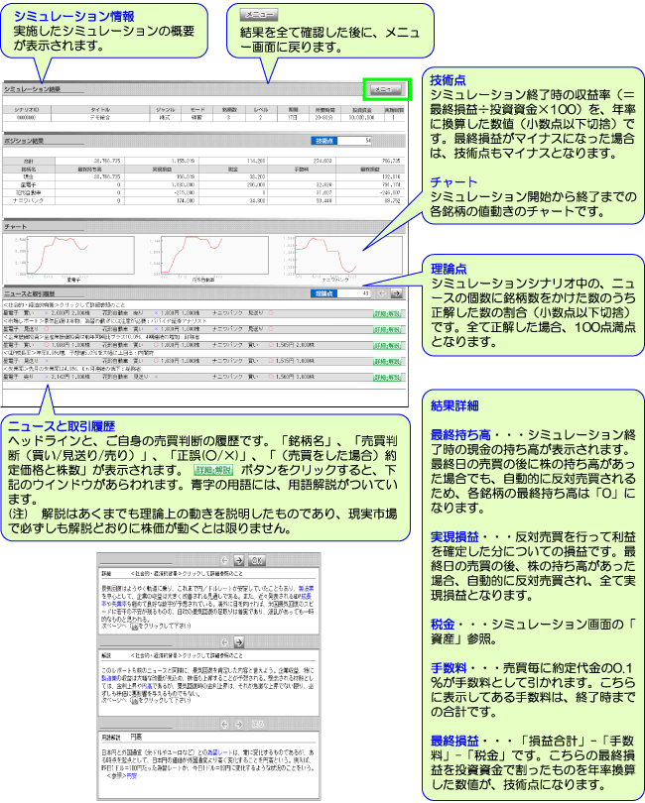Click the メニュー button image in top callout
Screen dimensions: 645x803
click(x=259, y=15)
